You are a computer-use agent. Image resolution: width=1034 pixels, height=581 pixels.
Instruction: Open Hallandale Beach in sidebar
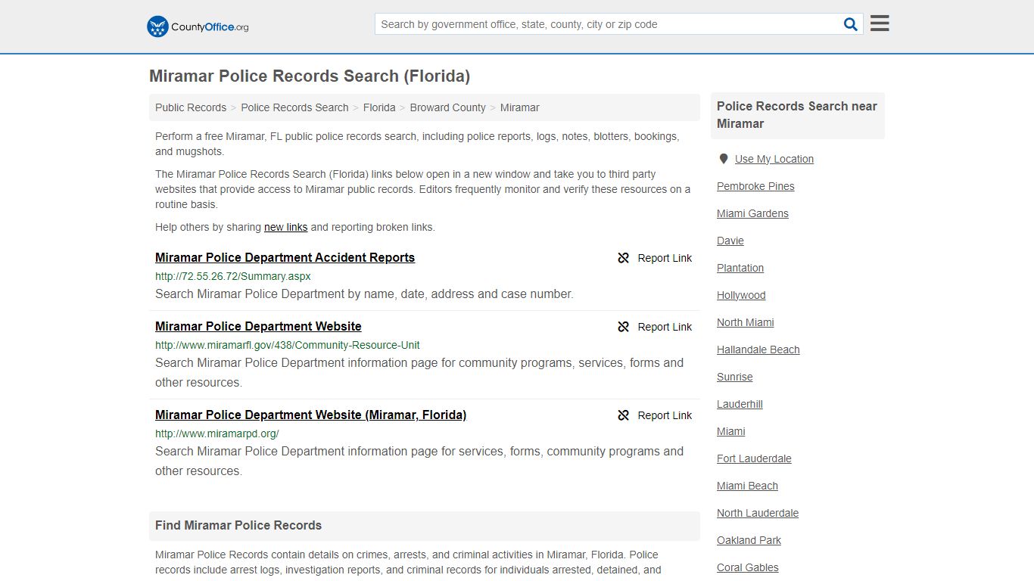[758, 350]
